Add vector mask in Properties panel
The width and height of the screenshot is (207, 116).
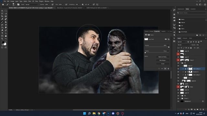(x=169, y=39)
